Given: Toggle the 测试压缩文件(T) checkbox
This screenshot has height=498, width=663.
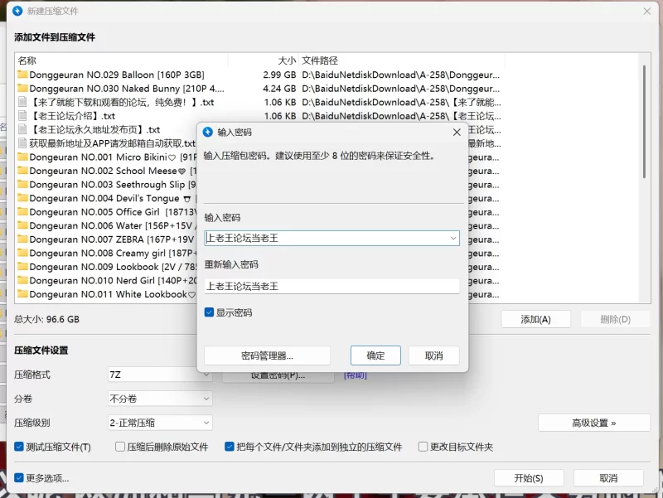Looking at the screenshot, I should [x=19, y=447].
